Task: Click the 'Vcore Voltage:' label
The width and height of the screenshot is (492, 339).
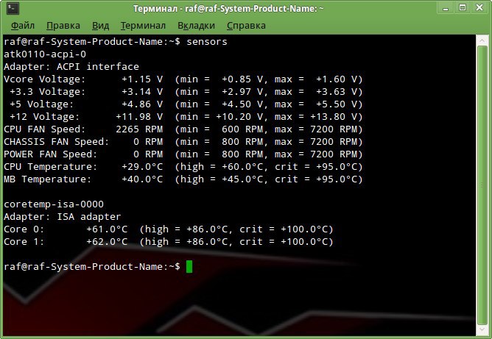Action: coord(44,79)
